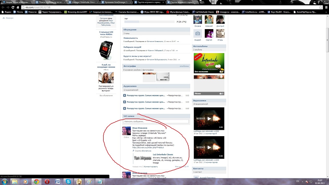Switch to 'Кровавие бои' tab

click(116, 2)
